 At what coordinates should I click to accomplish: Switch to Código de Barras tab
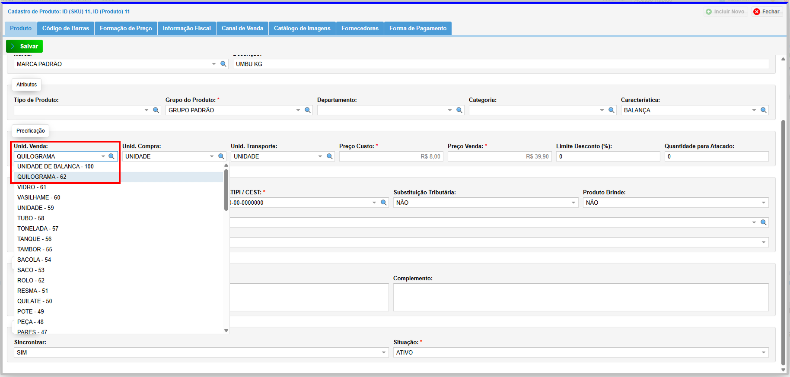tap(66, 28)
